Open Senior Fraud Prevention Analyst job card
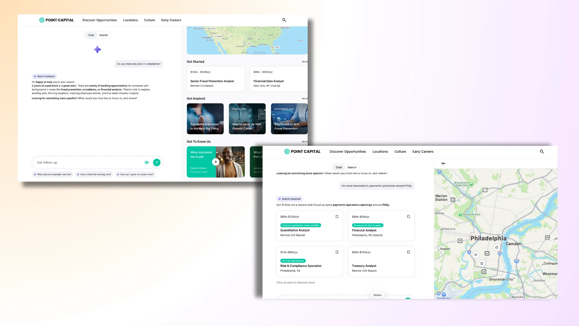Viewport: 579px width, 326px height. [x=216, y=79]
